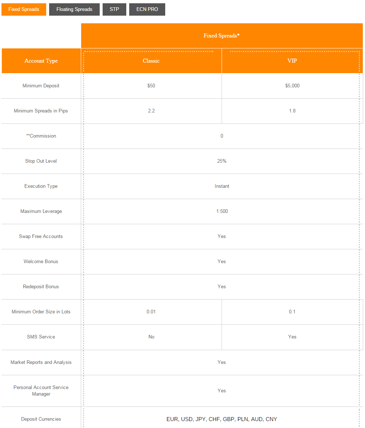The image size is (365, 428).
Task: Click the SMS Service No cell for Classic
Action: (151, 337)
